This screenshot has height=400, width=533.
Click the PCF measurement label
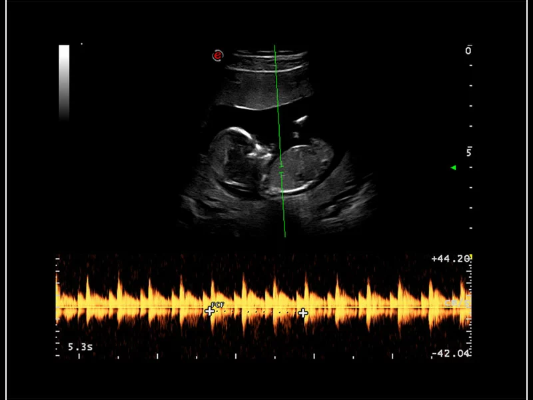(217, 305)
